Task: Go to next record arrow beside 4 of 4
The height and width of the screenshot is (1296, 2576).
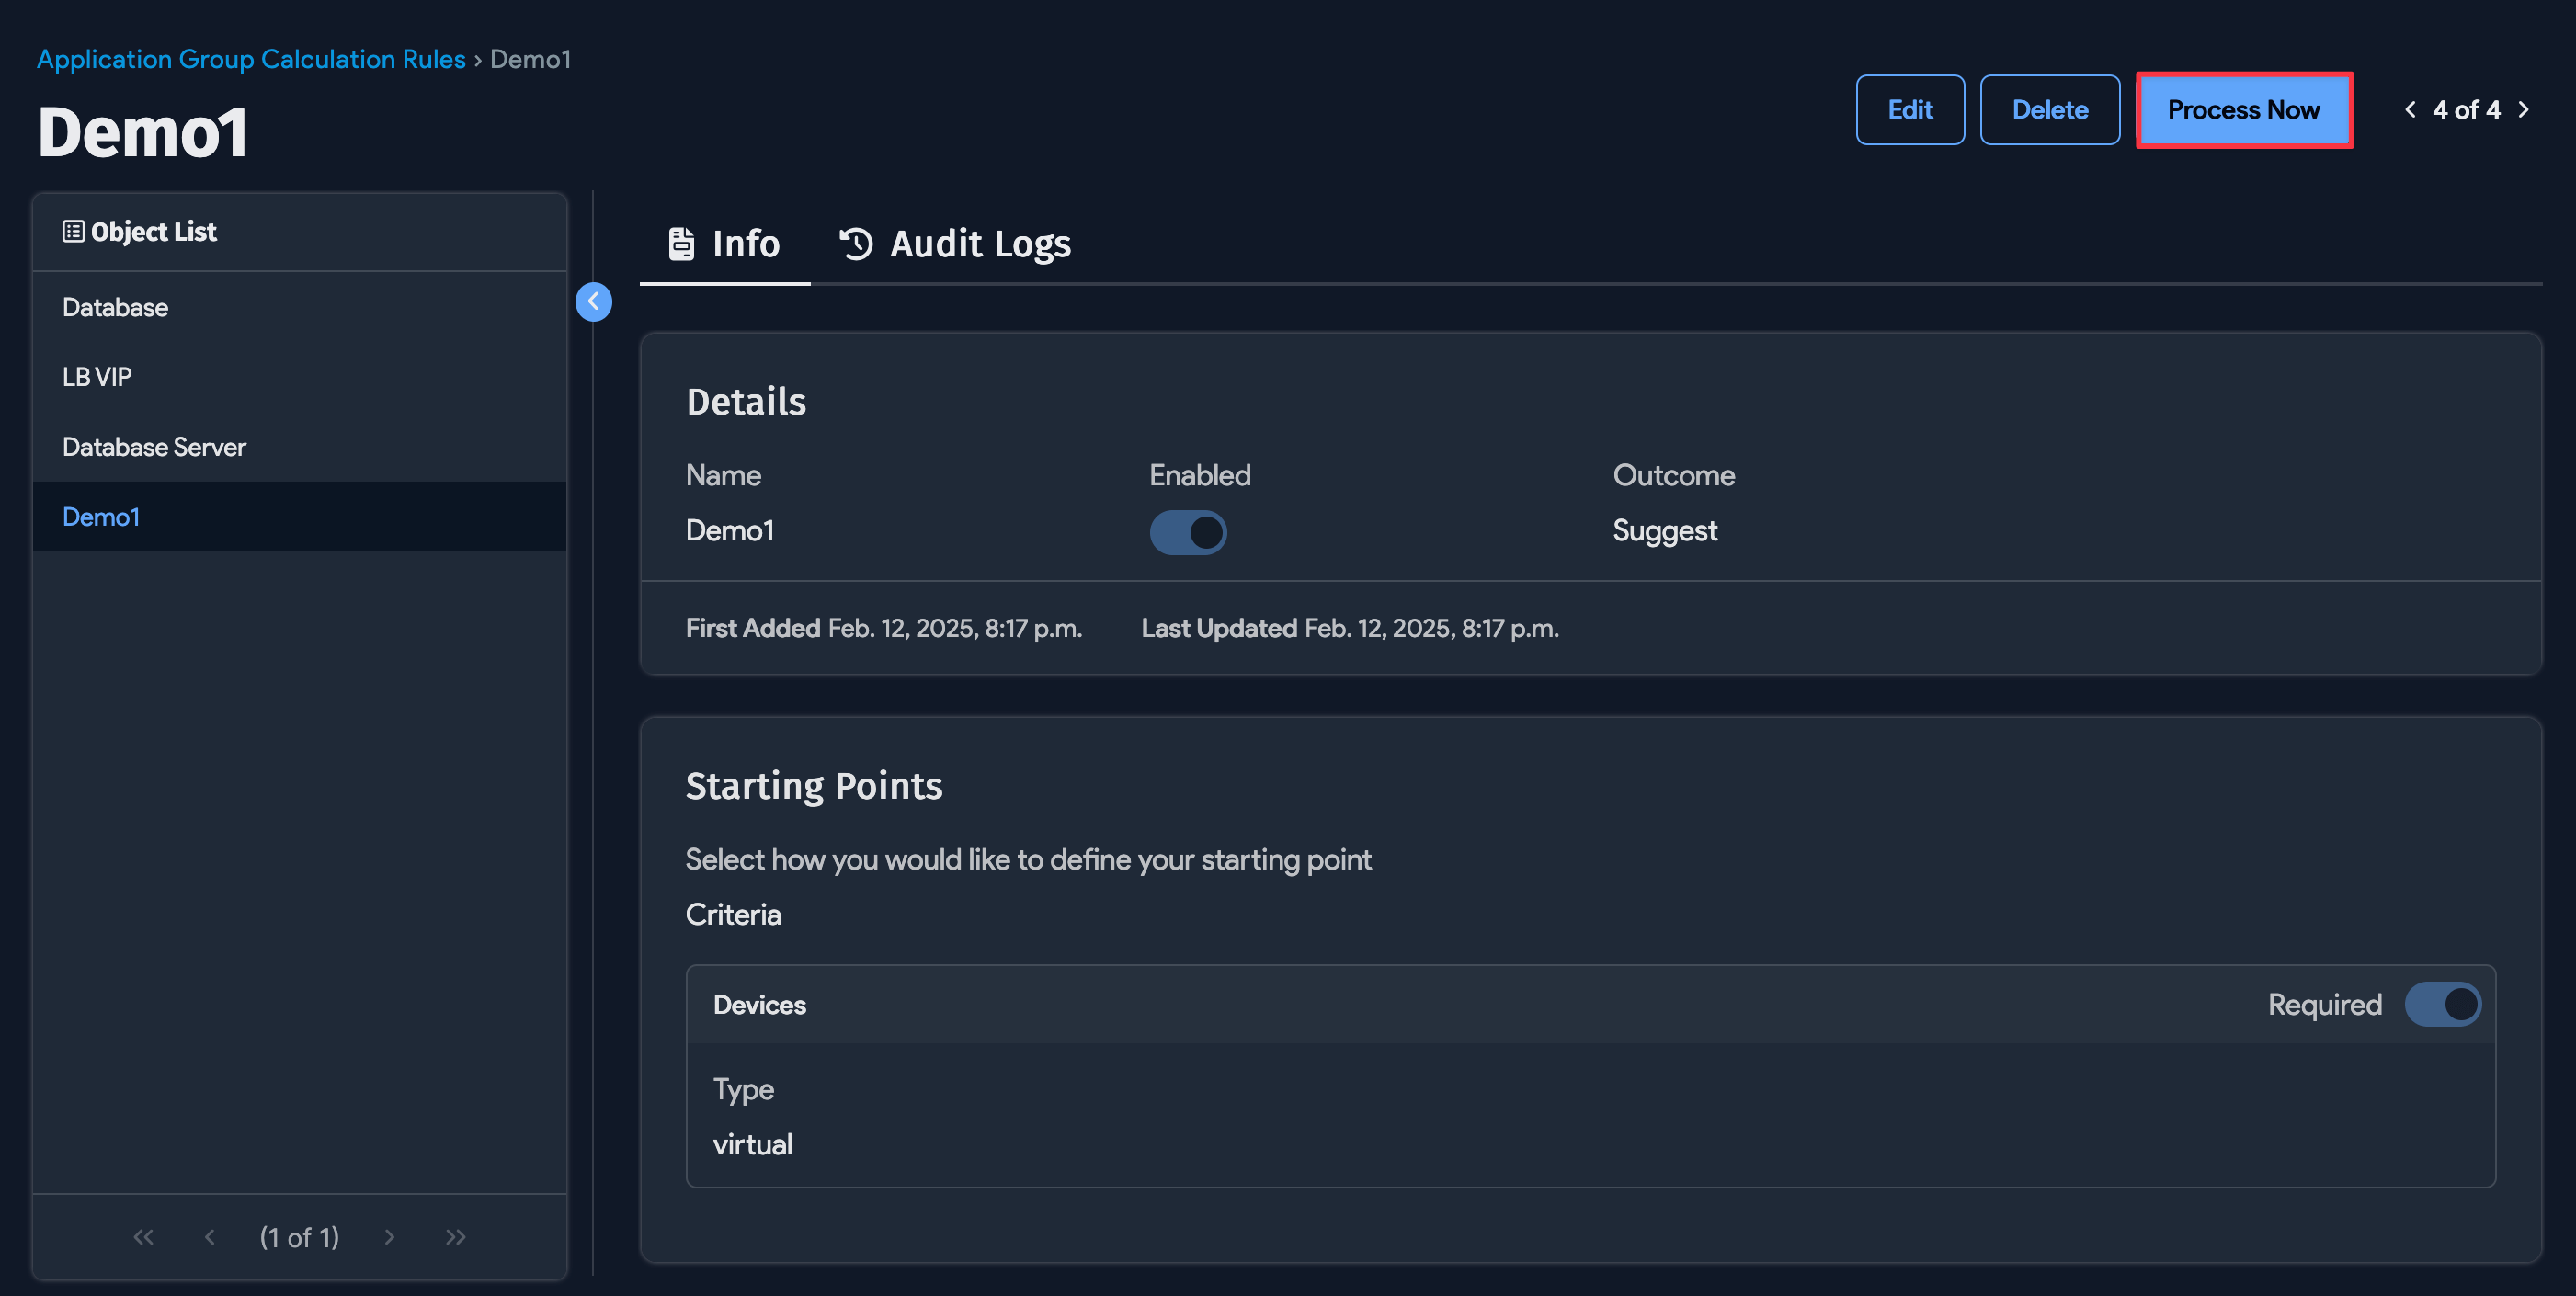Action: (x=2524, y=109)
